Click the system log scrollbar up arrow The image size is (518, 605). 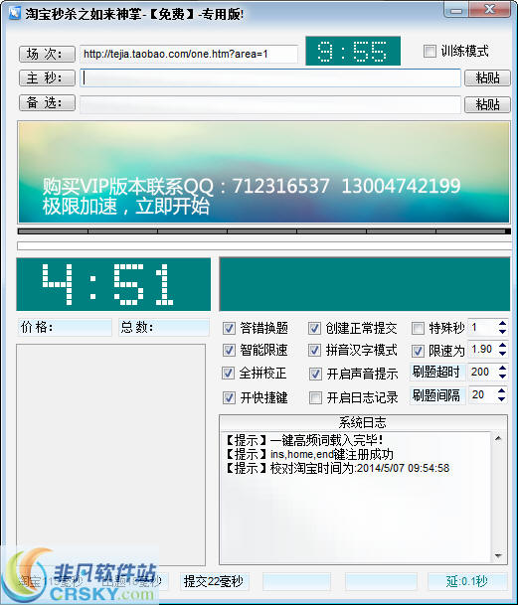point(498,439)
